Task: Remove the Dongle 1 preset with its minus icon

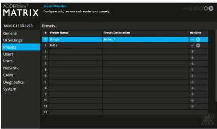Action: (192, 40)
